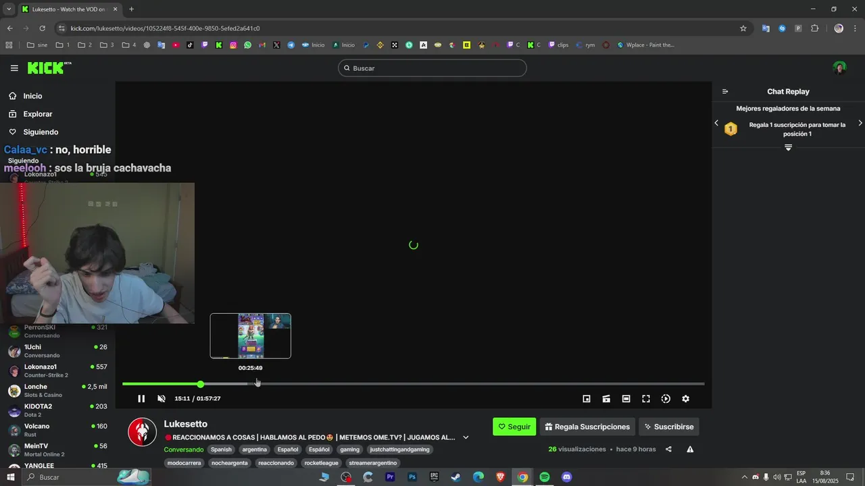Click the timeline preview thumbnail
The width and height of the screenshot is (865, 486).
pyautogui.click(x=251, y=335)
